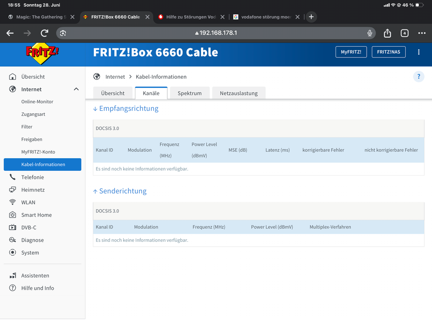Open the tab overview showing 4 tabs

(x=404, y=33)
